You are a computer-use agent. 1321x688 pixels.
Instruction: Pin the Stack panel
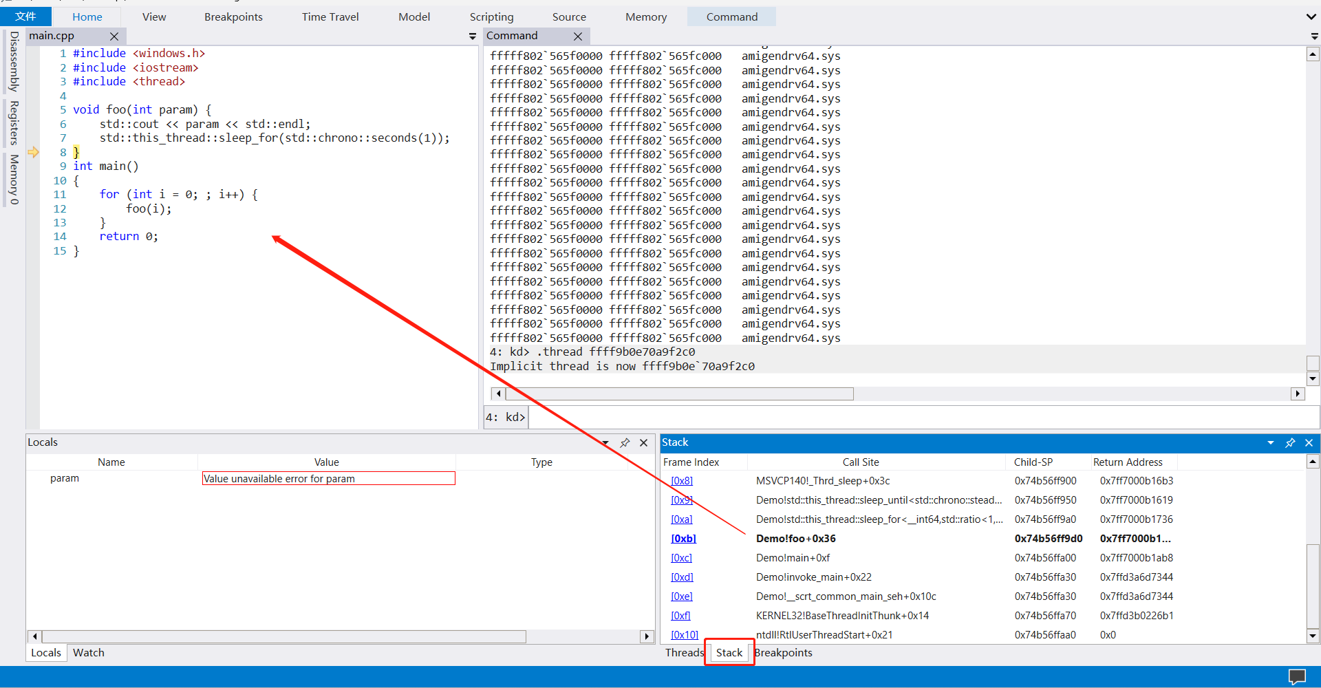tap(1290, 443)
